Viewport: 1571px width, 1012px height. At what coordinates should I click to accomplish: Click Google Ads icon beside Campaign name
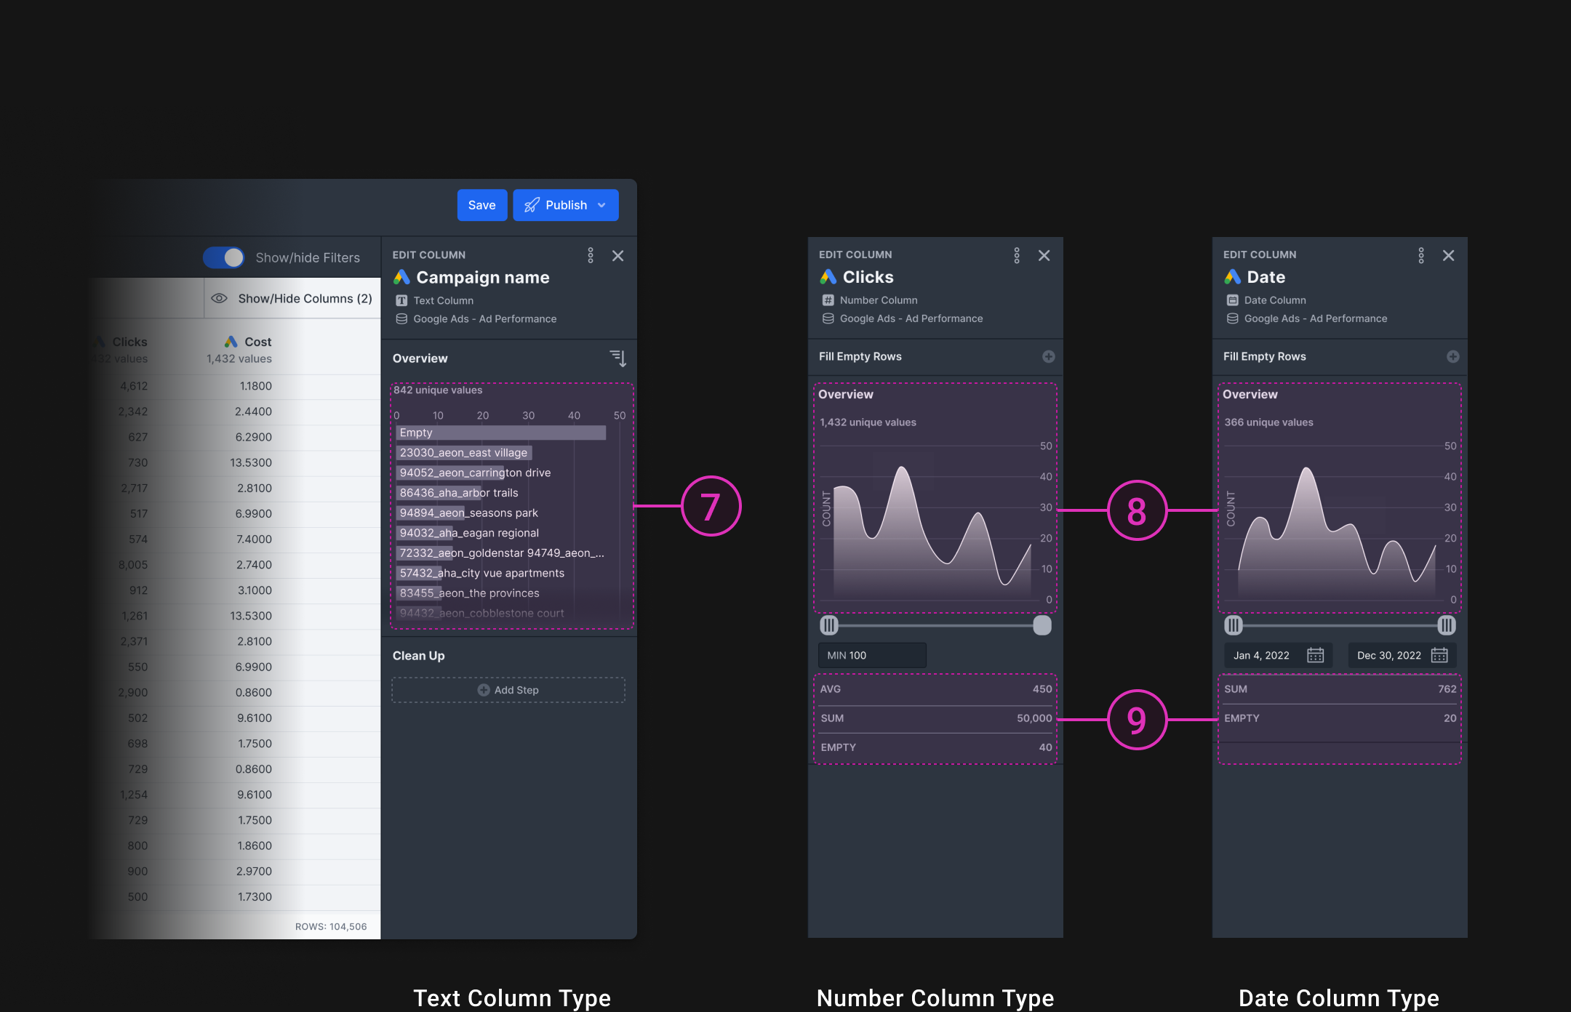pos(401,277)
